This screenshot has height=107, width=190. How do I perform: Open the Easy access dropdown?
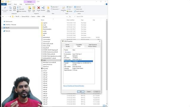click(55, 9)
